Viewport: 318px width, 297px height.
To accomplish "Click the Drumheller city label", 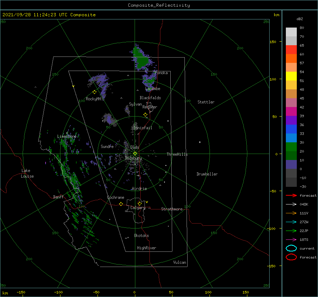I will click(x=207, y=174).
